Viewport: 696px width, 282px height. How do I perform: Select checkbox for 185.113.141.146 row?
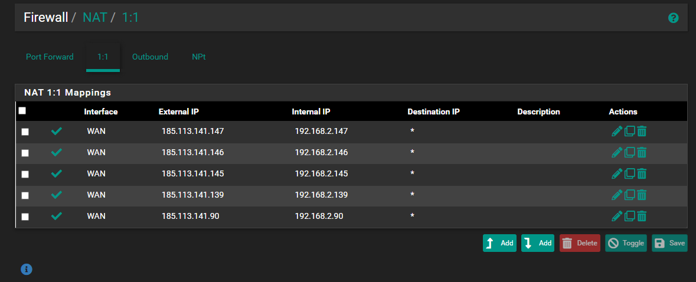[25, 153]
